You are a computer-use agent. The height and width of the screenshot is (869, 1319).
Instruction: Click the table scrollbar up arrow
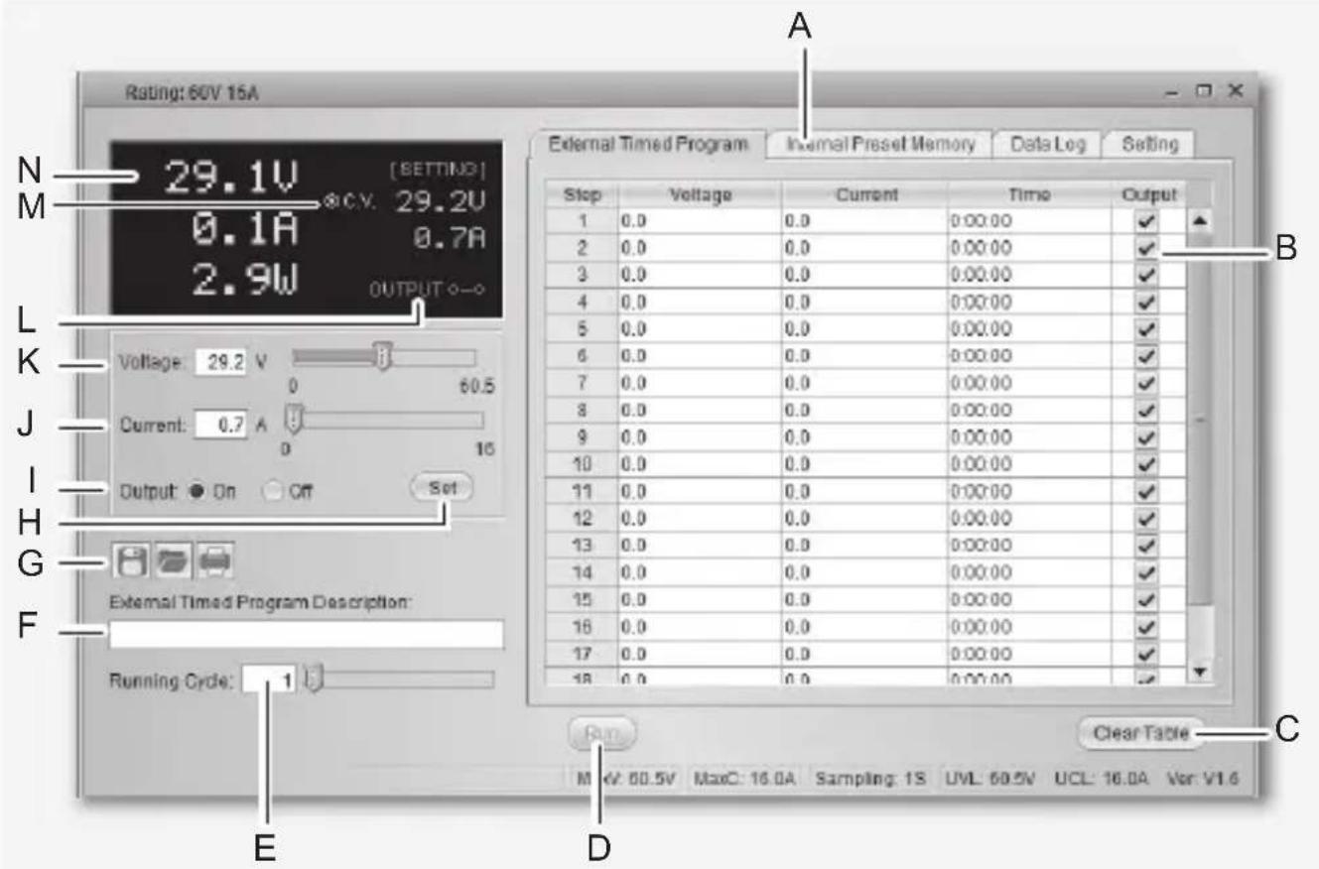[x=1200, y=222]
